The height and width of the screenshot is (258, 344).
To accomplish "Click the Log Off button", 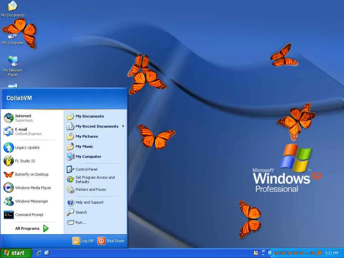I will 83,241.
